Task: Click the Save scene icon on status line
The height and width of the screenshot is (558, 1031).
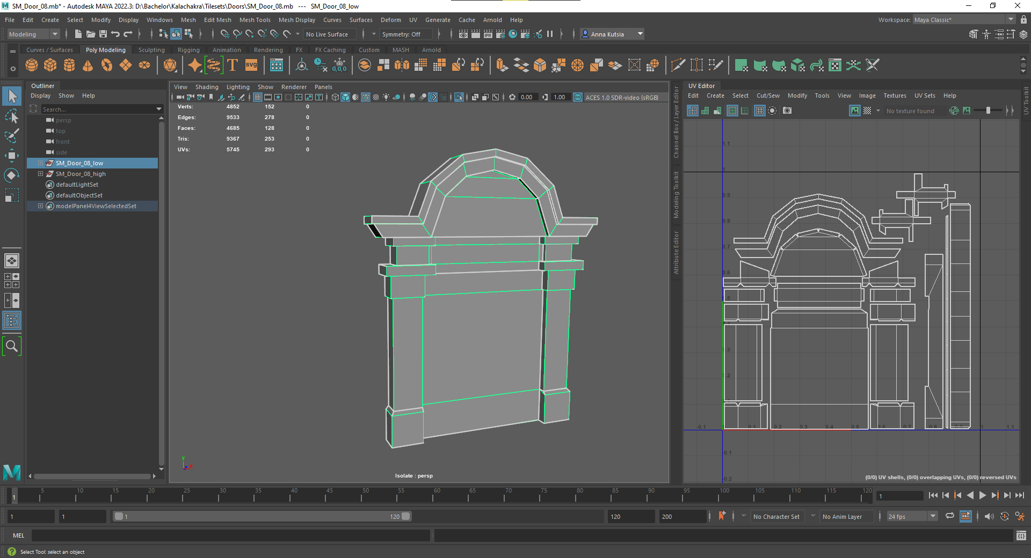Action: point(103,34)
